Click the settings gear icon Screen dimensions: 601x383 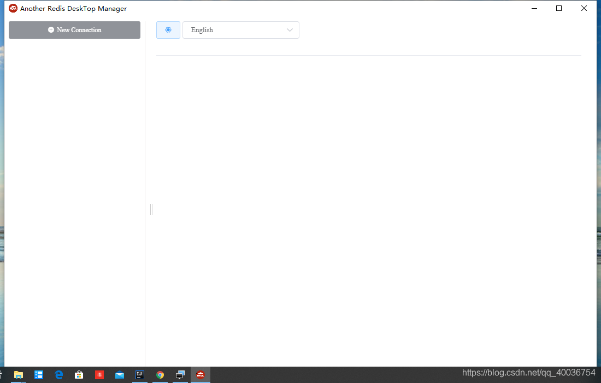point(168,30)
